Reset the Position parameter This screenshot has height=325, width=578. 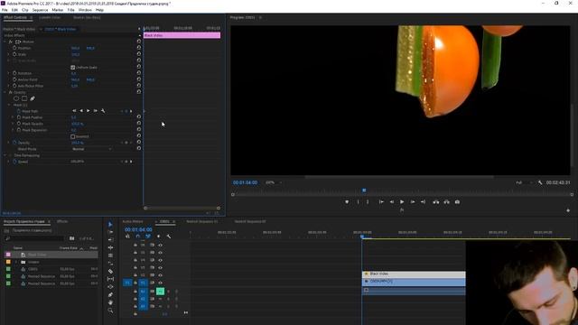click(x=139, y=48)
